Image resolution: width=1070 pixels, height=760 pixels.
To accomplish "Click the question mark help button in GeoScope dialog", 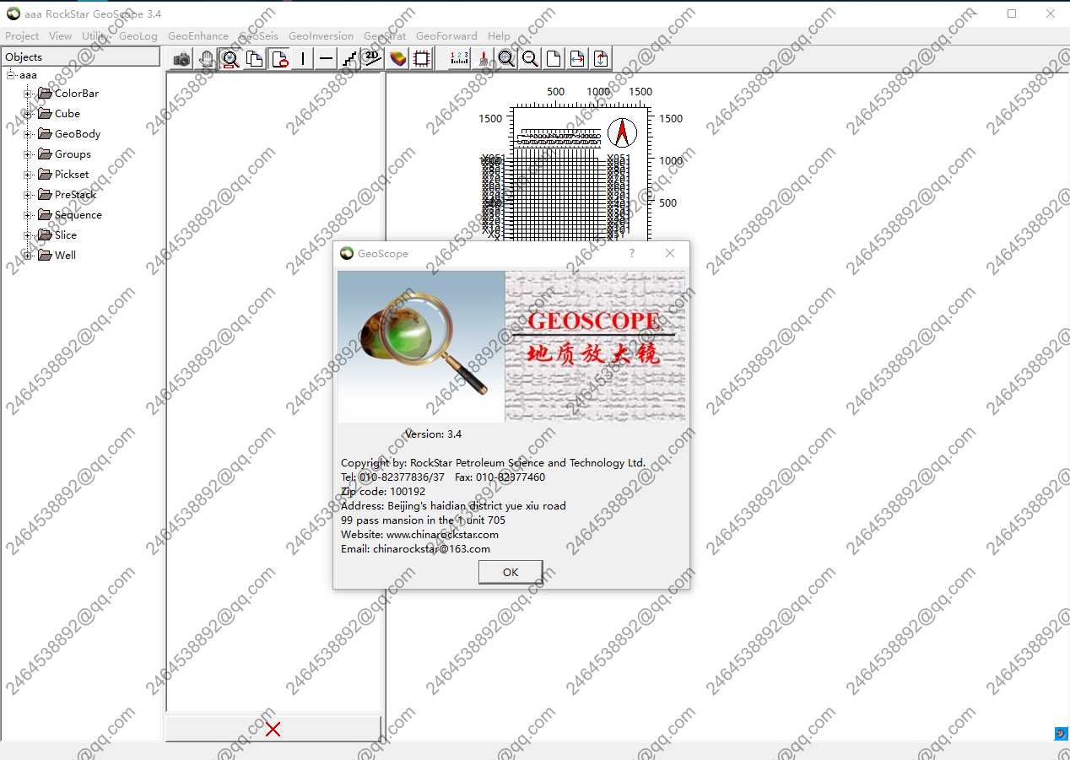I will coord(632,253).
